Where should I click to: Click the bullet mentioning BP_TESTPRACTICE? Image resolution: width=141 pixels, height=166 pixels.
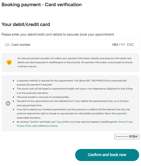(x=72, y=83)
